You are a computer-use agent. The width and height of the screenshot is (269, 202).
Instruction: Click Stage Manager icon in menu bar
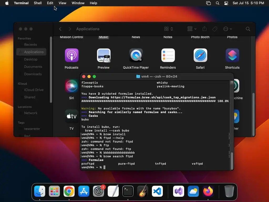[x=208, y=3]
